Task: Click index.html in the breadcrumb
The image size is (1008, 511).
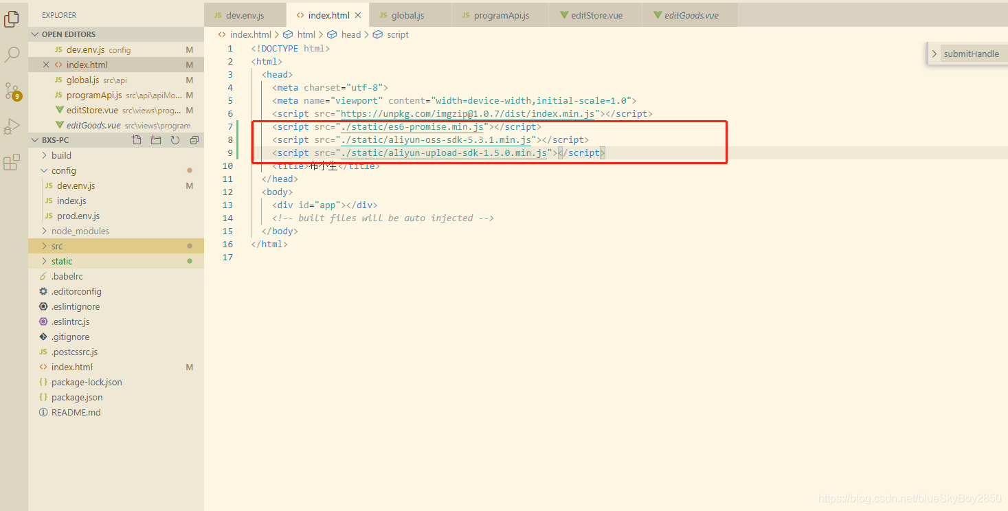Action: click(250, 34)
